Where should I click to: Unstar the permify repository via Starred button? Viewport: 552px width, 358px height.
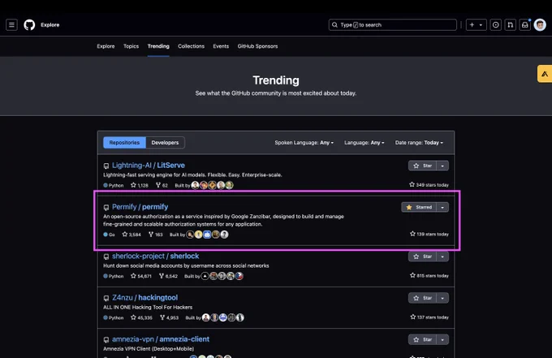[x=419, y=207]
